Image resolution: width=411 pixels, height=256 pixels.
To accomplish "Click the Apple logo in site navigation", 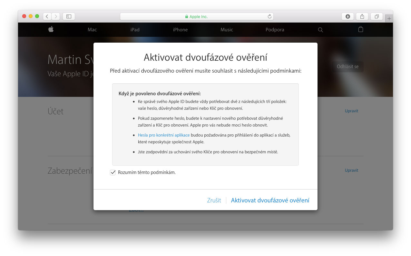I will tap(51, 29).
